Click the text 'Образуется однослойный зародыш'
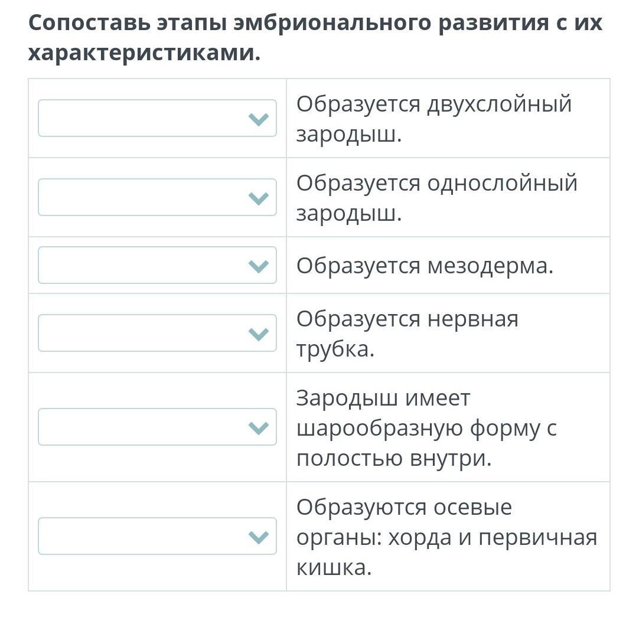The height and width of the screenshot is (624, 626). pyautogui.click(x=437, y=198)
